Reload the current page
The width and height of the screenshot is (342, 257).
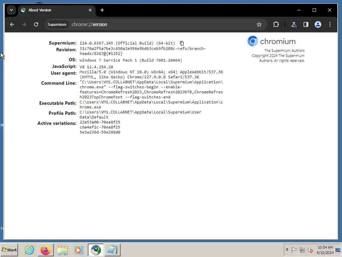pyautogui.click(x=36, y=24)
